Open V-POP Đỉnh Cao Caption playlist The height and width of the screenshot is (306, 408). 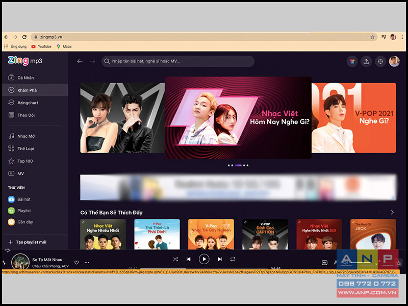coord(265,234)
